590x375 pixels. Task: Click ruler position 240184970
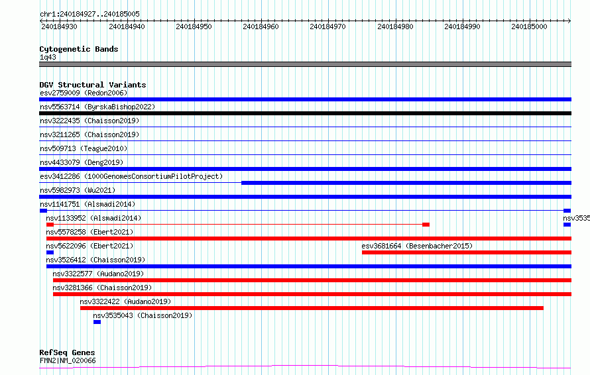tap(327, 27)
